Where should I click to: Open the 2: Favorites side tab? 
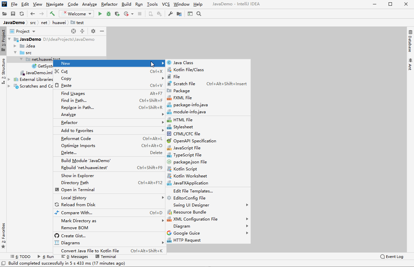point(3,236)
